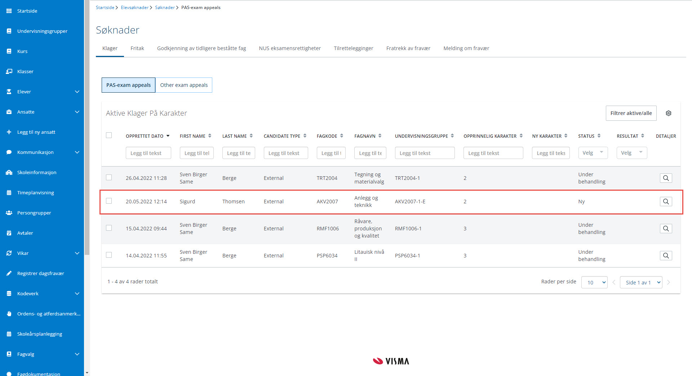Image resolution: width=692 pixels, height=376 pixels.
Task: View details for the TRT2004 appeal
Action: pos(666,178)
